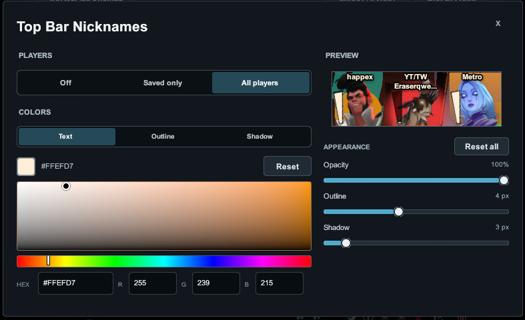
Task: Click the APPEARANCE section heading
Action: [346, 147]
